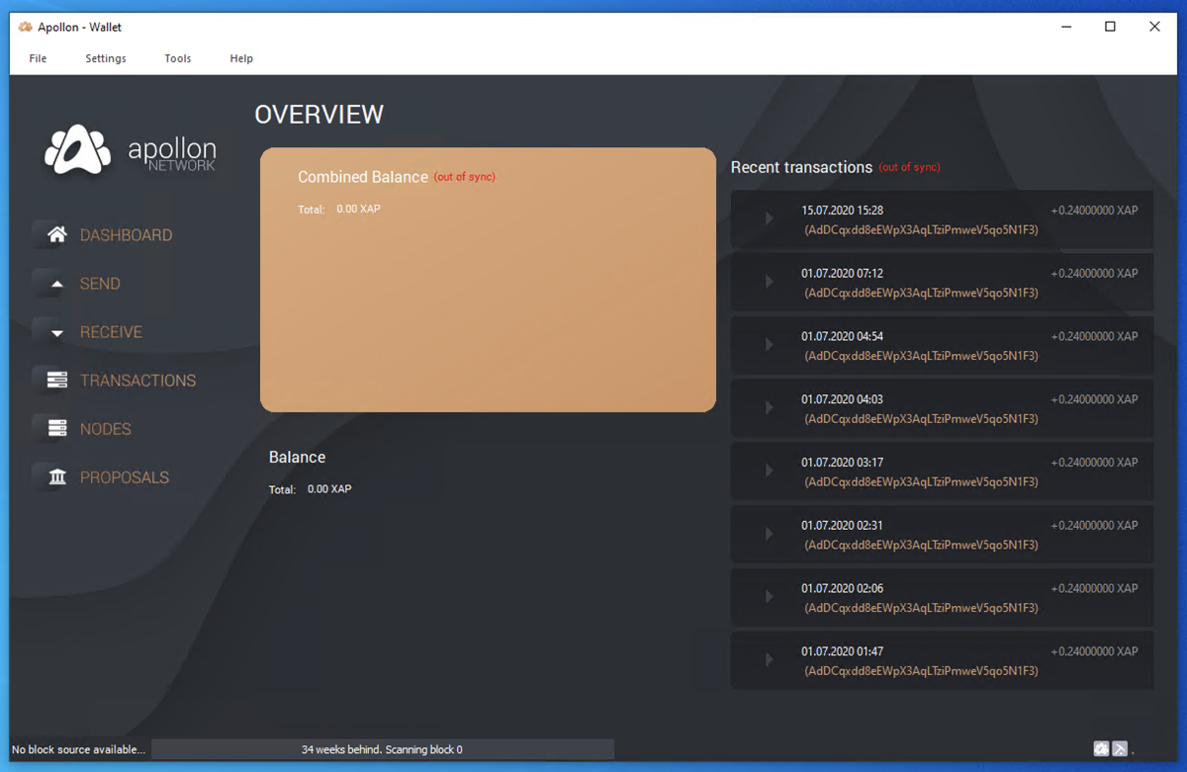Screen dimensions: 1187x772
Task: Click +0.24000000 XAP amount for 01.07.2020 02:06
Action: tap(1094, 588)
